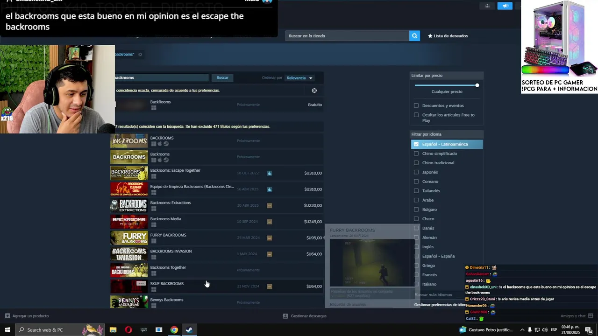Image resolution: width=598 pixels, height=336 pixels.
Task: Open the search preferences gear icon
Action: pos(314,91)
